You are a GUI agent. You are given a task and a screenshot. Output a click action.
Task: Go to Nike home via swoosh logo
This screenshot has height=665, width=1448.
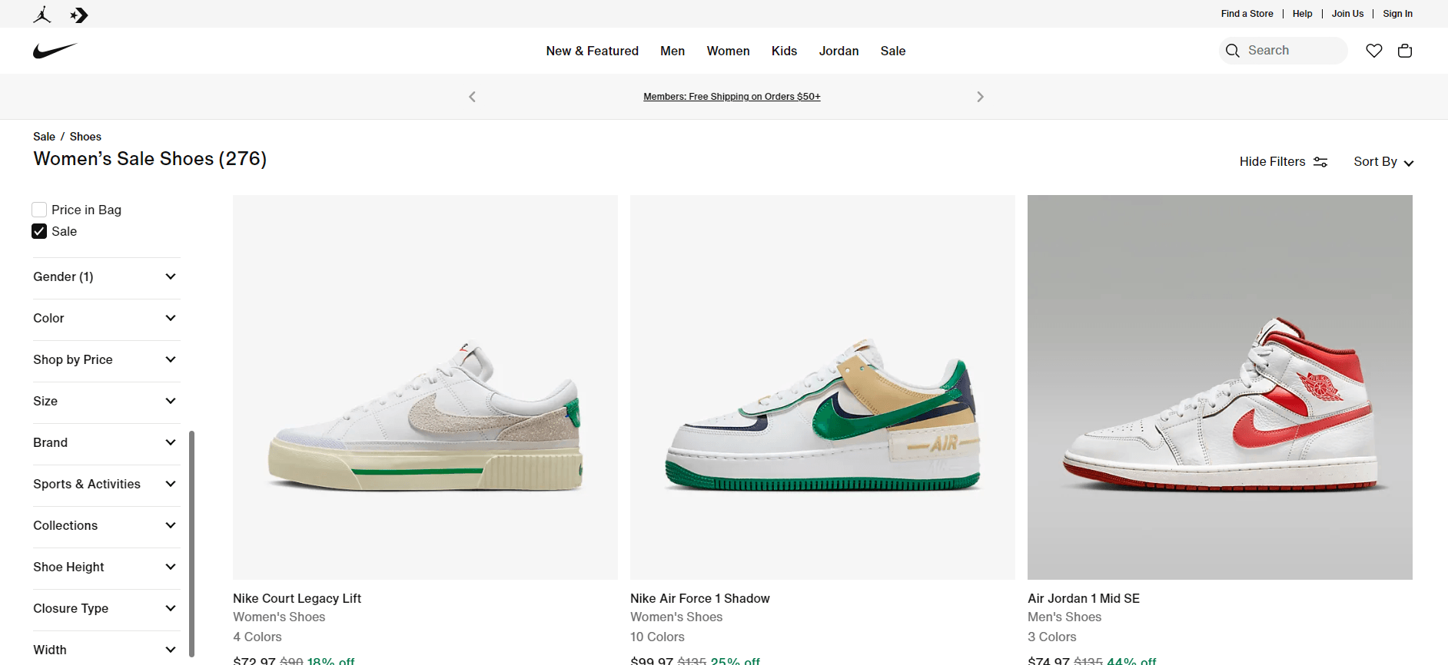coord(55,51)
